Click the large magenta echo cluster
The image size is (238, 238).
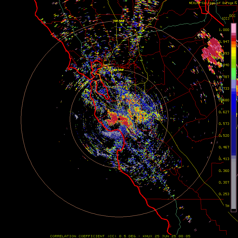coord(213,52)
